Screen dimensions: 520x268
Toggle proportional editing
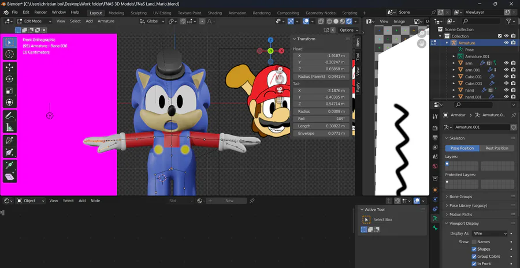click(202, 21)
